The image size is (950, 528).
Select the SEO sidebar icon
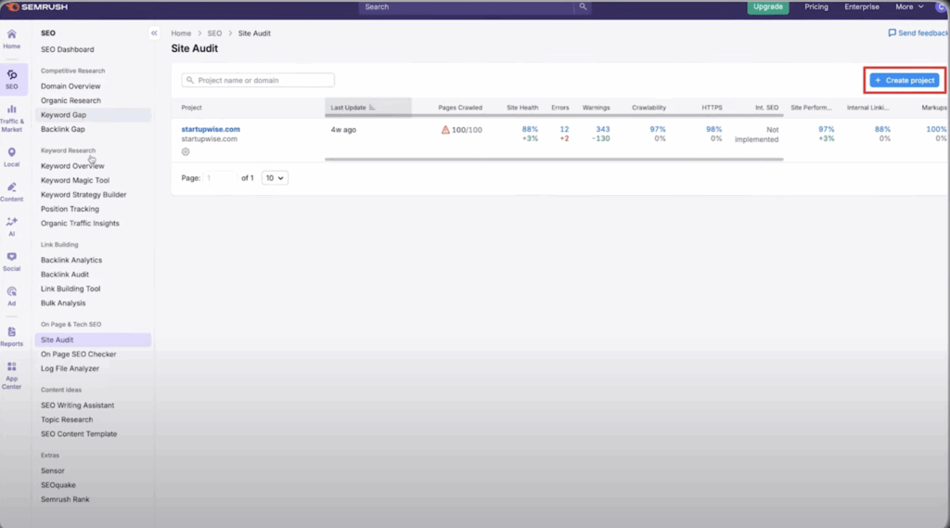point(11,80)
